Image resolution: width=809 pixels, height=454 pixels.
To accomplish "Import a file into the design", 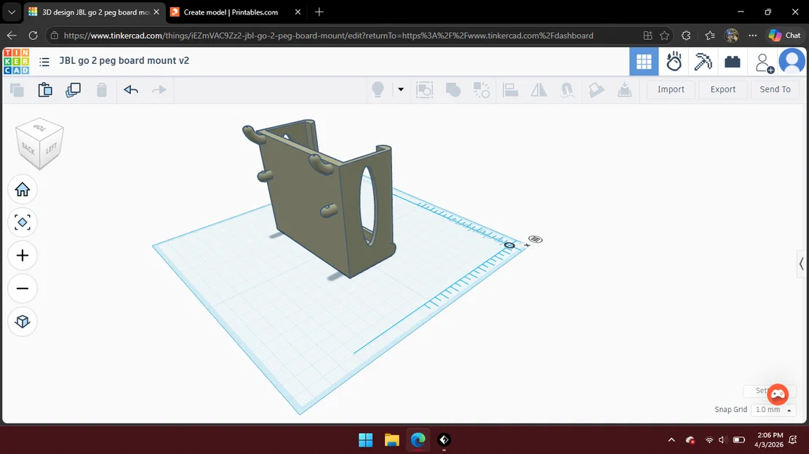I will (670, 89).
